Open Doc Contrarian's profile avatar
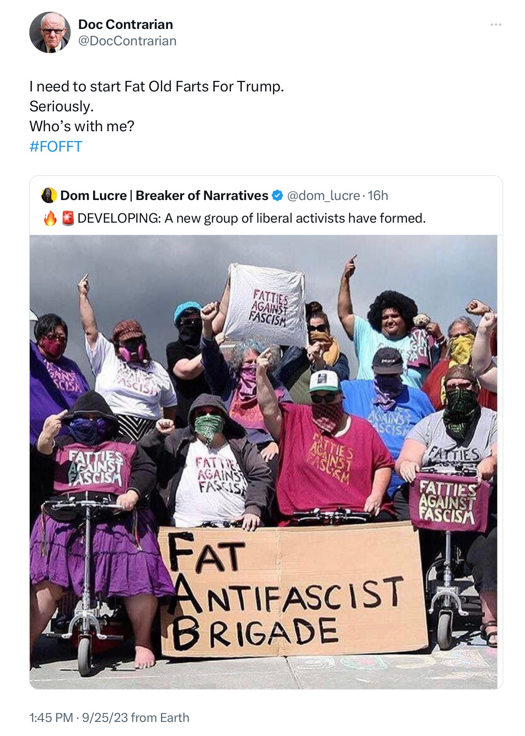 50,32
